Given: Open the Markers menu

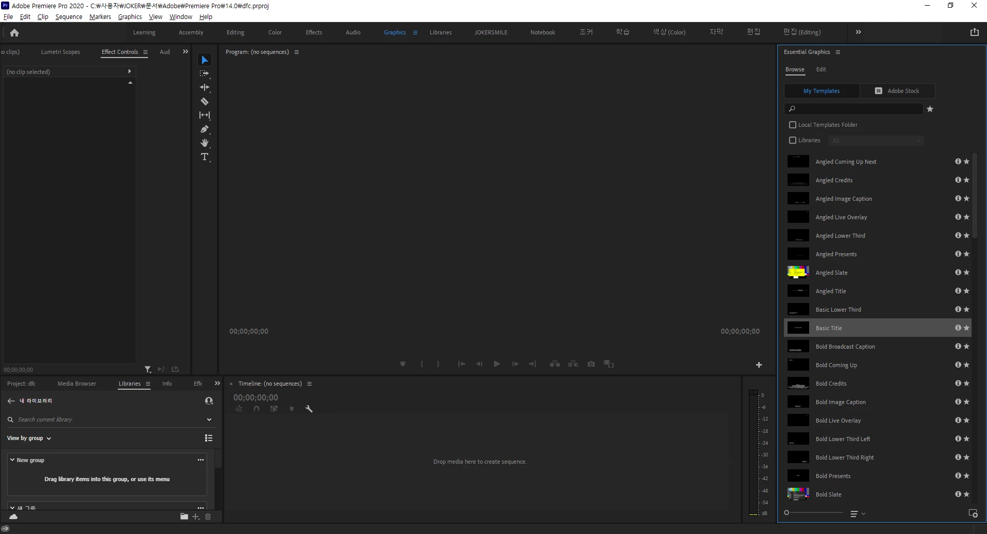Looking at the screenshot, I should [100, 16].
